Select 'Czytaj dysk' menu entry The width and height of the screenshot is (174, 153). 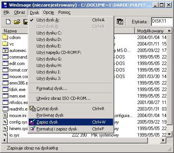coord(71,109)
